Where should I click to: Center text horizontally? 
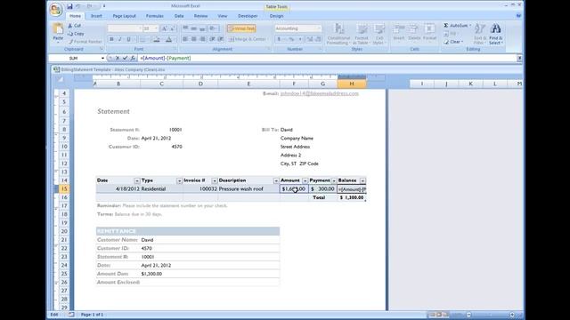(194, 39)
